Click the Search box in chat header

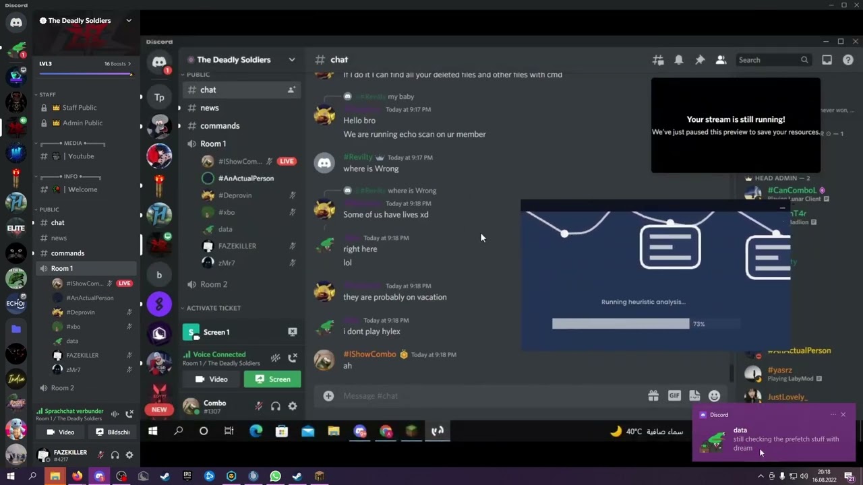coord(773,60)
